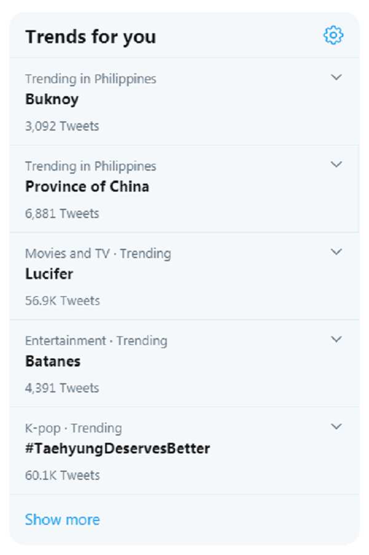The width and height of the screenshot is (369, 555).
Task: View the Lucifer trending topic
Action: pyautogui.click(x=49, y=274)
